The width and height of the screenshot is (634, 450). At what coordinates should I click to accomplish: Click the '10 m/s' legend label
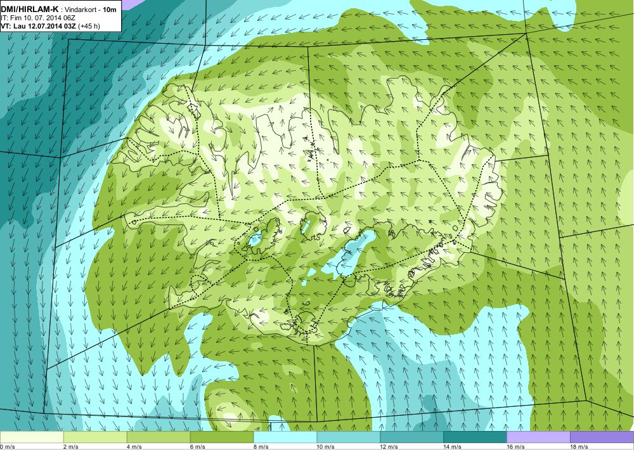pyautogui.click(x=326, y=447)
